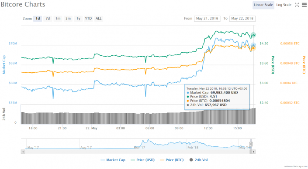
Task: Click the 22. May time label
Action: [x=91, y=128]
